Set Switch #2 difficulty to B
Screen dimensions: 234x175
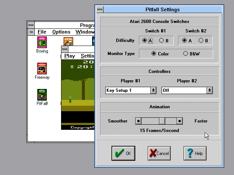(x=201, y=41)
